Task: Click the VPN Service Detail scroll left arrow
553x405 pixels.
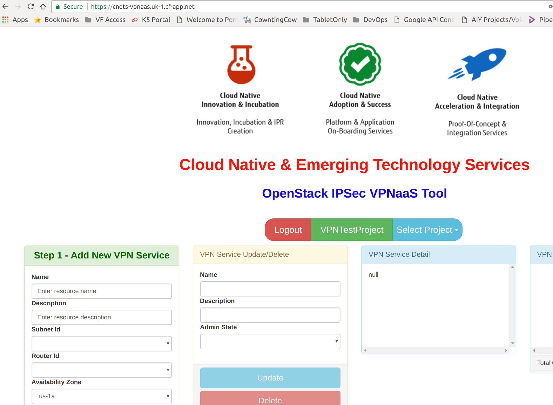Action: (x=365, y=350)
